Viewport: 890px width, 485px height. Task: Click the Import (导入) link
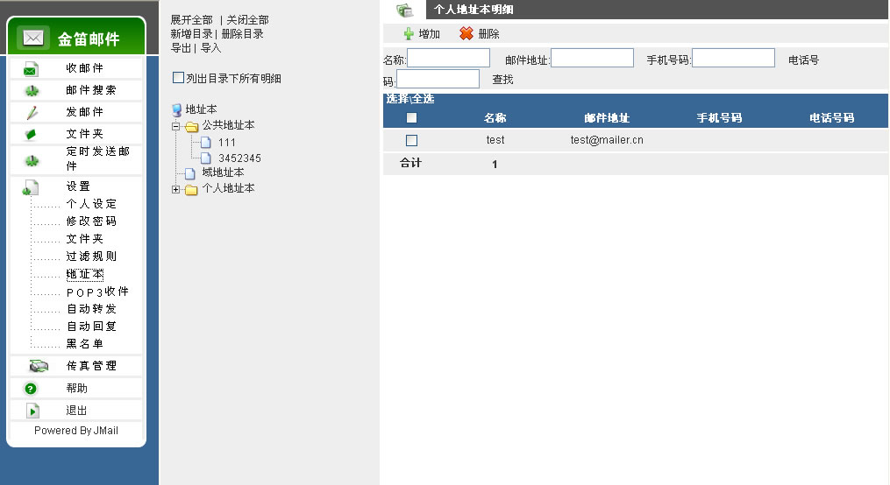point(211,48)
